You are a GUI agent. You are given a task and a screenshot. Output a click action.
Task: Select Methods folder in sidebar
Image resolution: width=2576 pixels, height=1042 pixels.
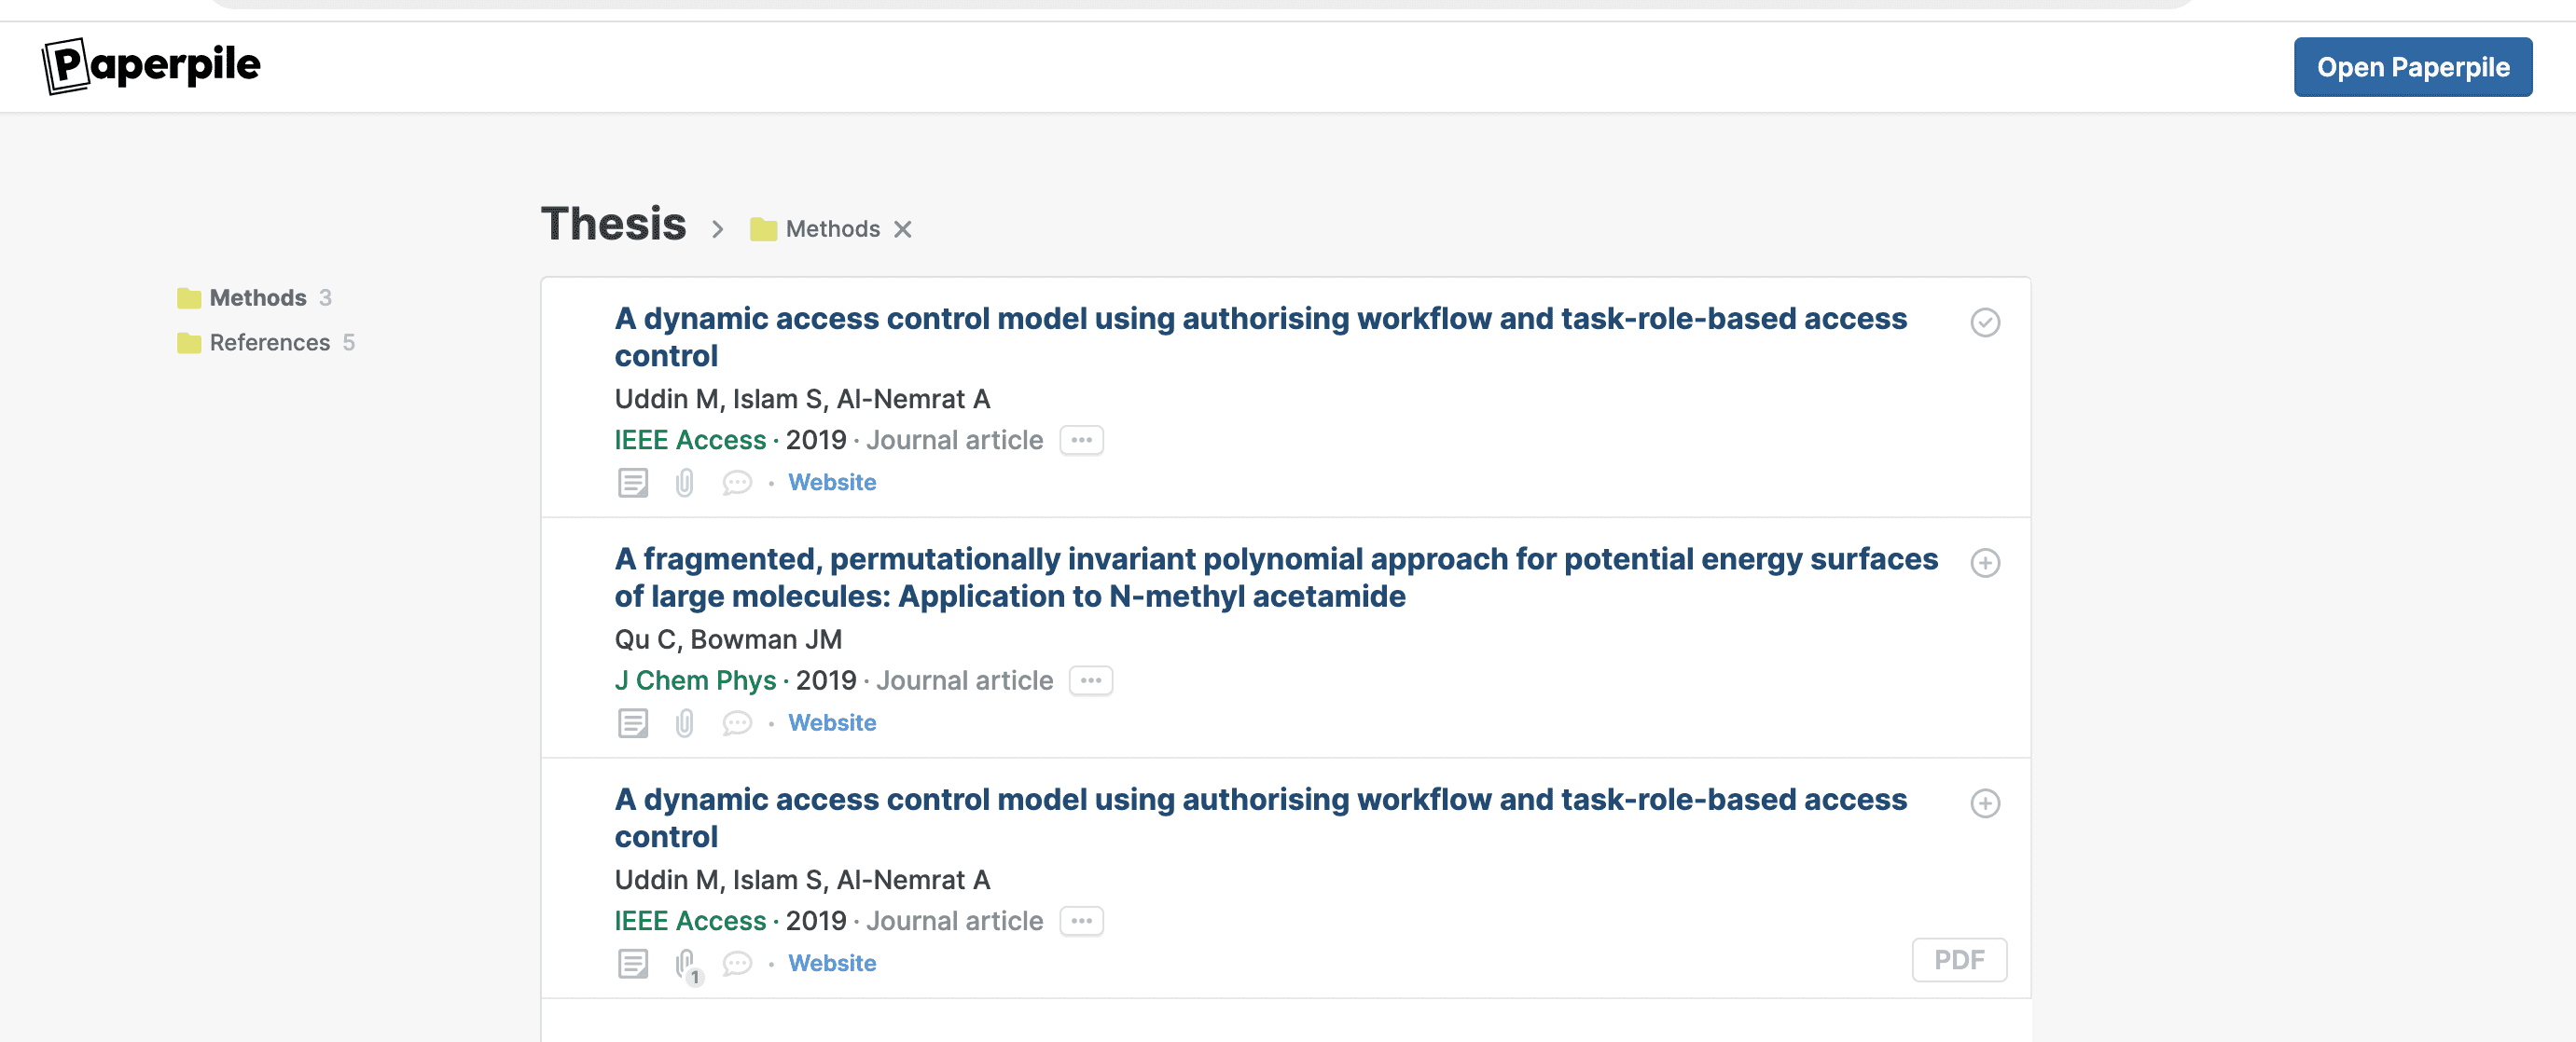pyautogui.click(x=257, y=297)
